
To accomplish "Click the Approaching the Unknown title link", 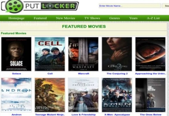I will (x=151, y=74).
